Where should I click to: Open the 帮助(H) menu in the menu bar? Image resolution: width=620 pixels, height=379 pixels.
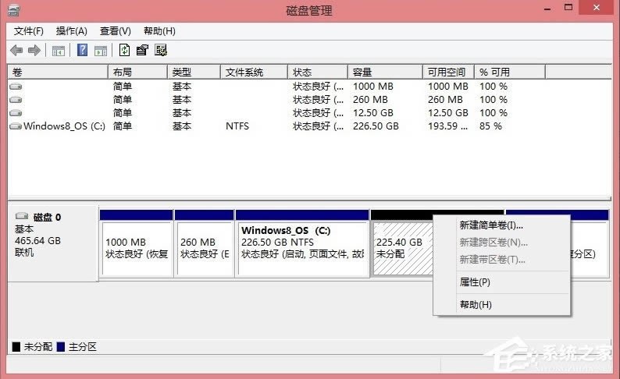tap(159, 31)
